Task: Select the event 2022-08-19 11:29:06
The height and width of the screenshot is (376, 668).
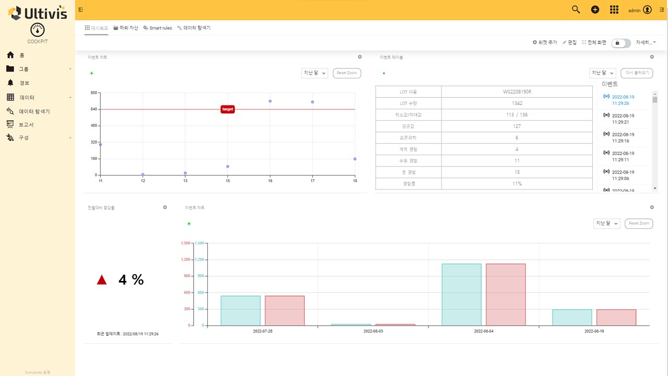Action: click(623, 175)
